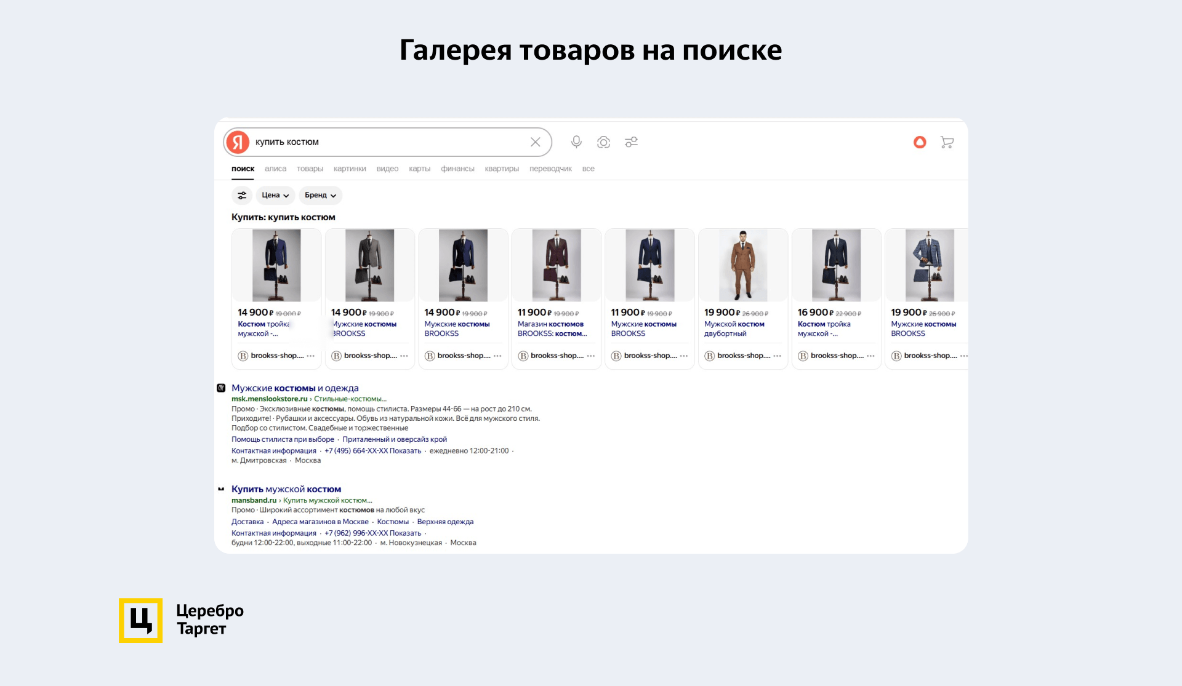The height and width of the screenshot is (686, 1182).
Task: Click 'Адреса магазинов в Москве' sitelink
Action: (x=320, y=522)
